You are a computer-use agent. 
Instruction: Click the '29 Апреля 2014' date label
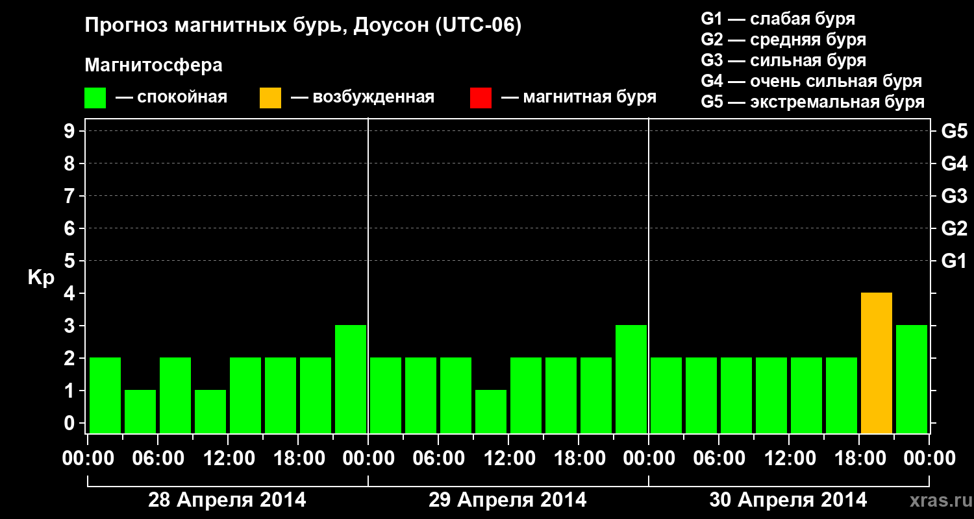(508, 500)
